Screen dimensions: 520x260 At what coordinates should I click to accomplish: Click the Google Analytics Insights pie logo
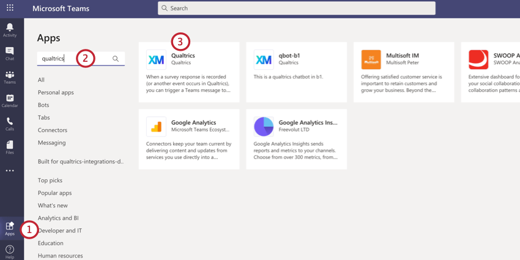(264, 127)
